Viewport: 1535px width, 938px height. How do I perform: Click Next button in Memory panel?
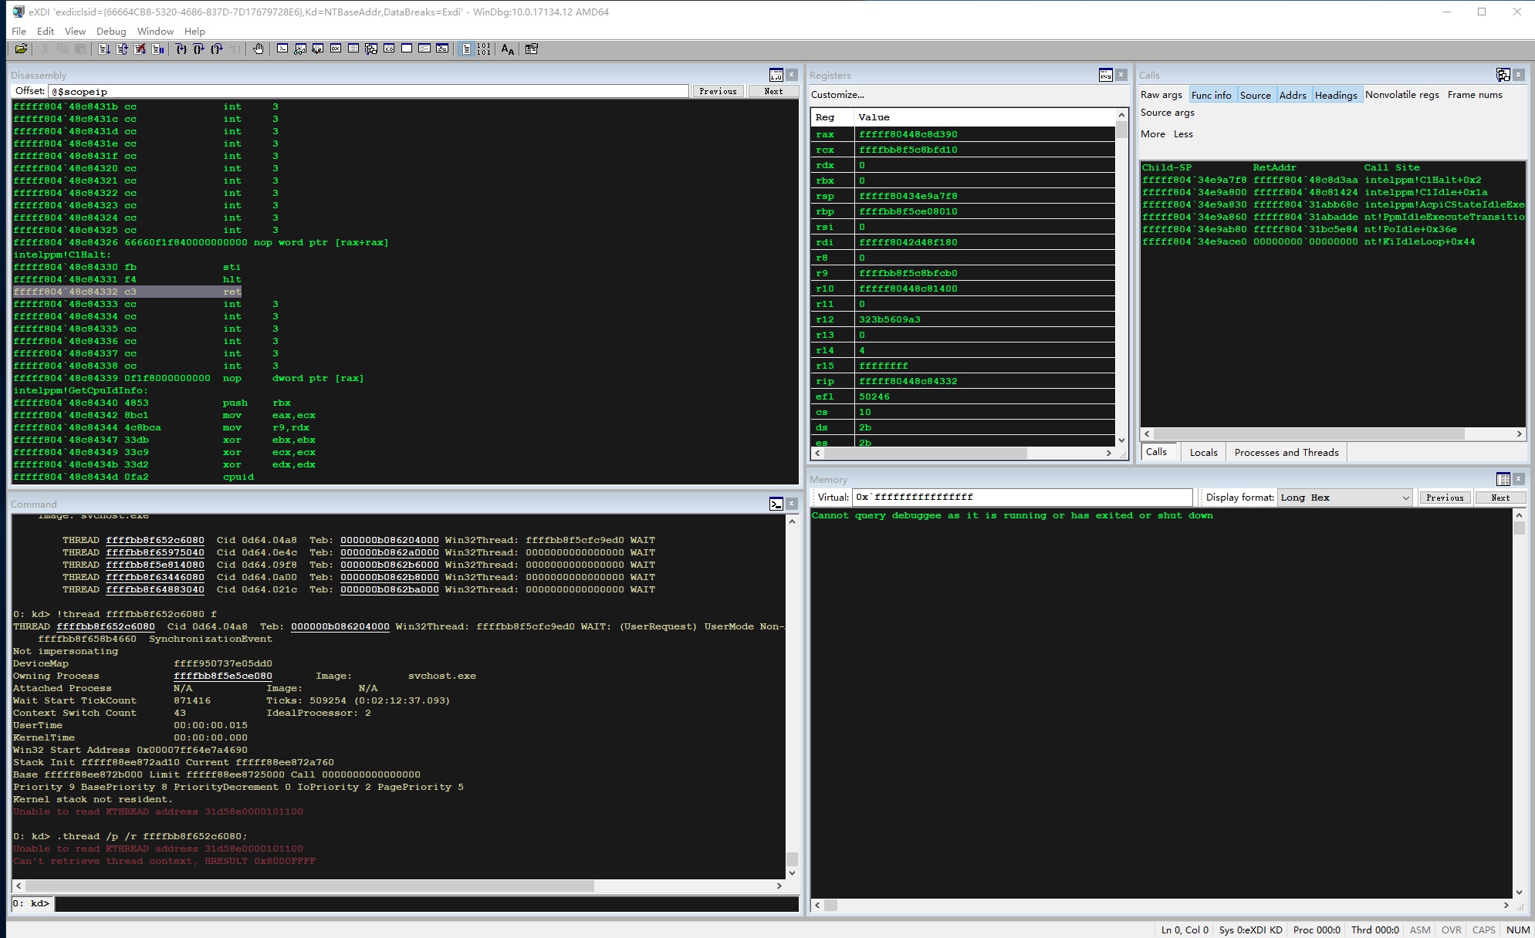(1500, 498)
